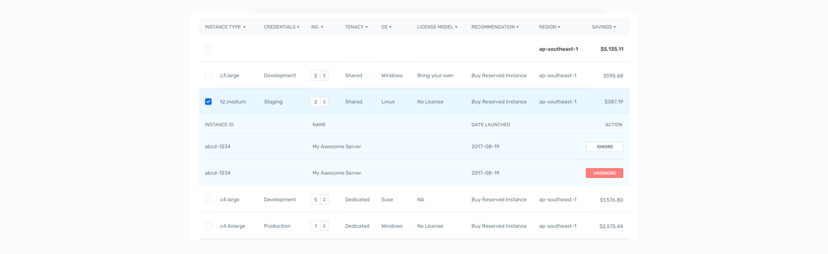
Task: Click the OS column sort arrow
Action: tap(390, 27)
